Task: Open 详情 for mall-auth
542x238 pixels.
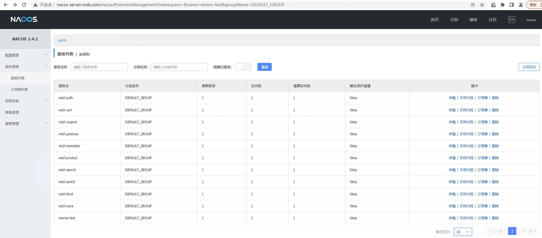Action: (452, 98)
